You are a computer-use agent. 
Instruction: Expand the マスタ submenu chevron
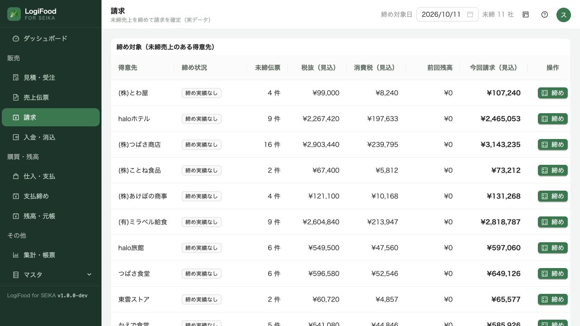click(x=89, y=275)
